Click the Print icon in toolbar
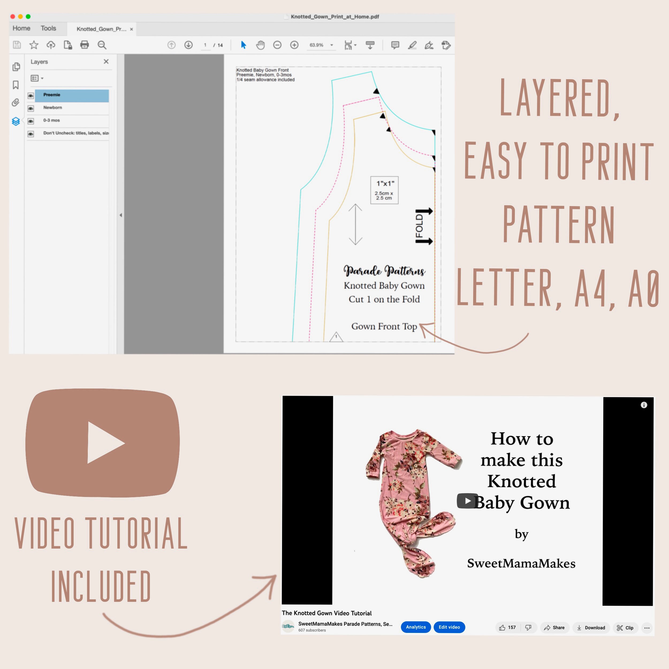Screen dimensions: 669x669 [85, 45]
